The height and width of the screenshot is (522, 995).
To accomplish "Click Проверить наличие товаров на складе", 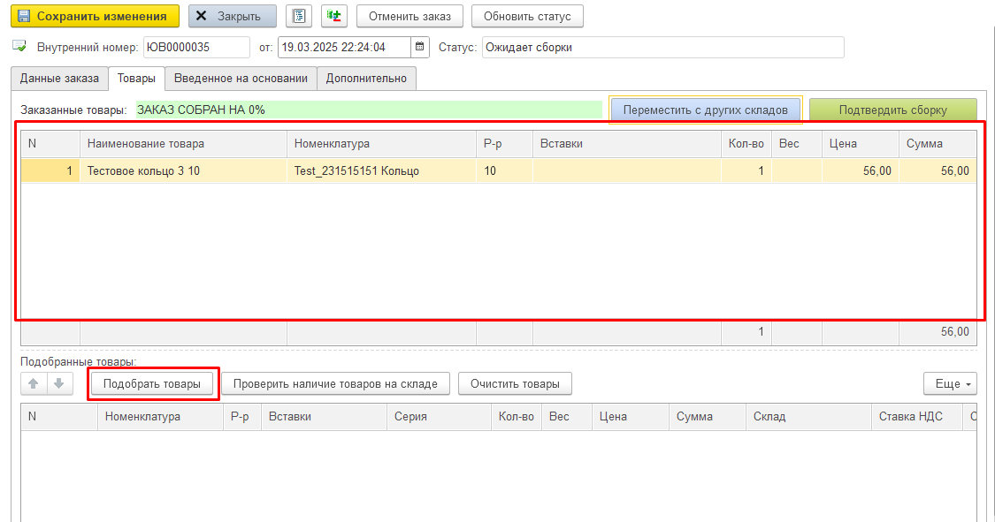I will pos(335,383).
